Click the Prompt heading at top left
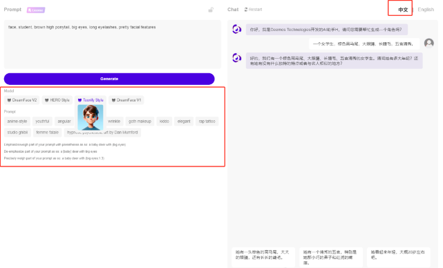The width and height of the screenshot is (443, 268). point(12,10)
